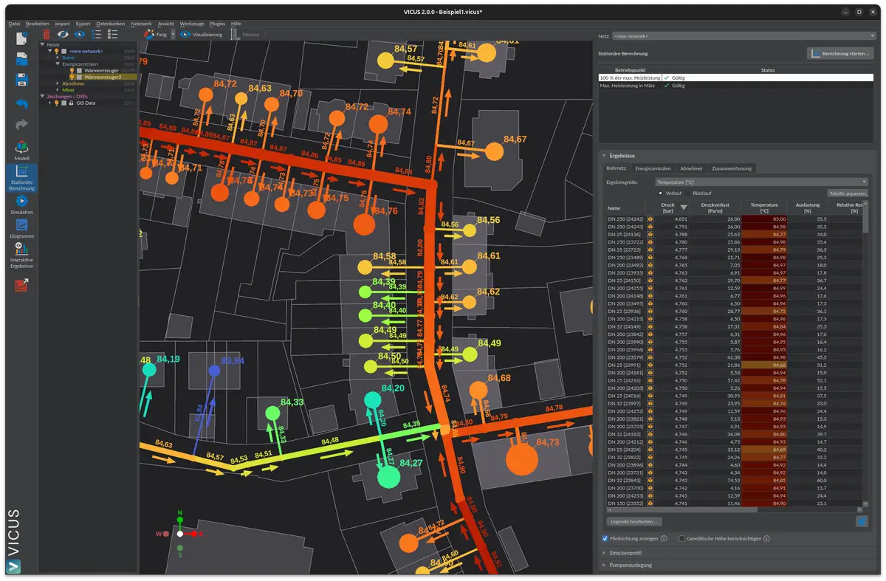Open the Simulation view
This screenshot has width=886, height=581.
pyautogui.click(x=22, y=204)
